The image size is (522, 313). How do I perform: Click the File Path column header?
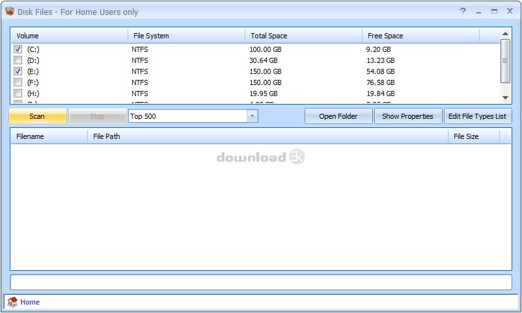tap(267, 136)
